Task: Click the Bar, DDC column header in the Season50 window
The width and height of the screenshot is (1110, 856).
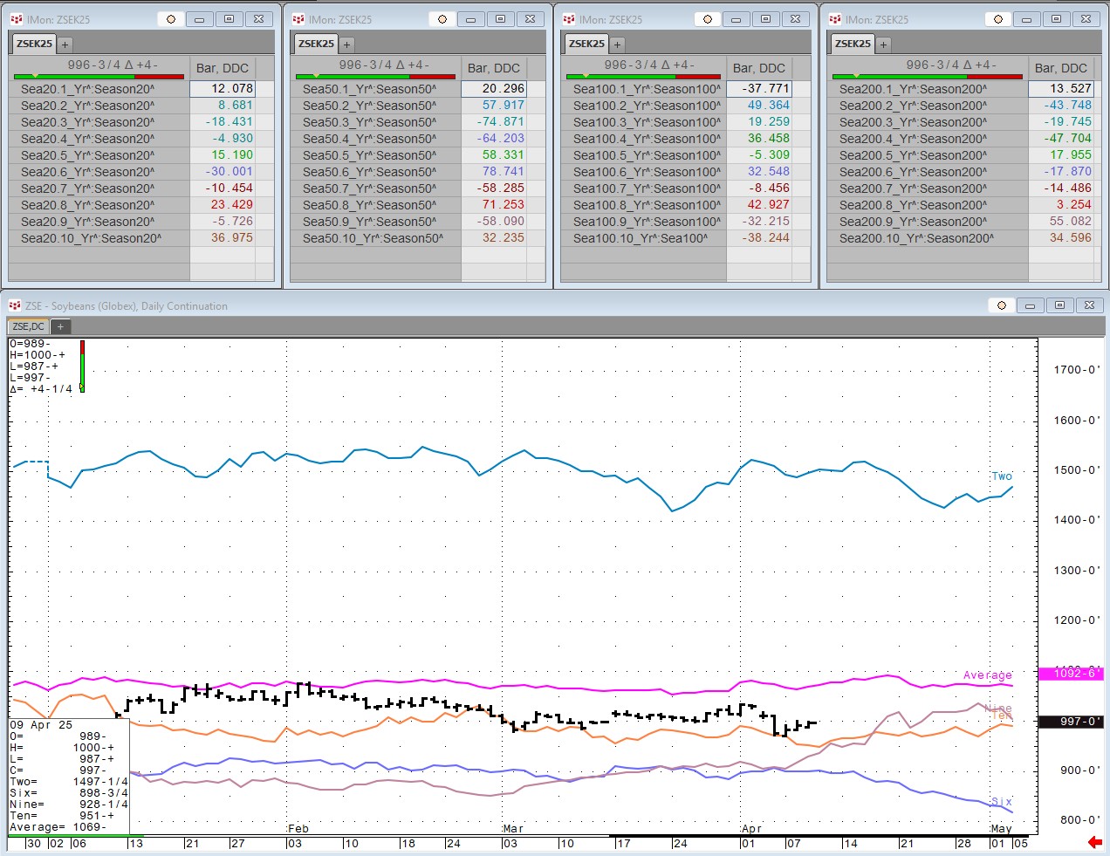Action: pyautogui.click(x=494, y=68)
